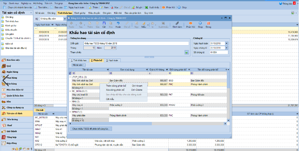Switch to 3. Hạch toán tab
Screen dimensions: 299x151
click(112, 60)
